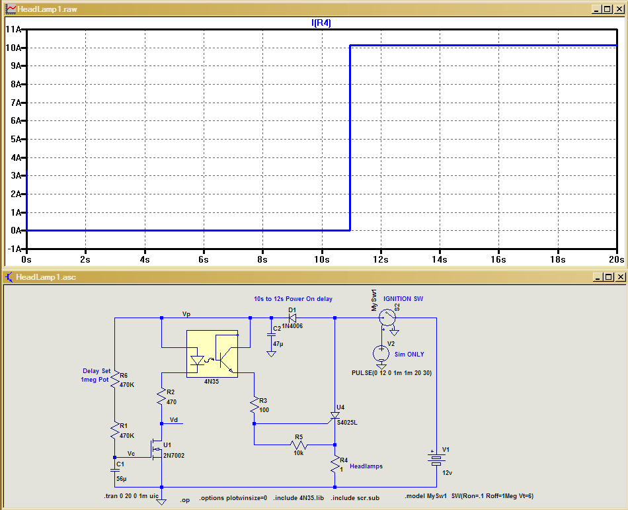Click the PULSE(0 12 0 1m 1m 20 30) value
The width and height of the screenshot is (628, 510).
(392, 373)
